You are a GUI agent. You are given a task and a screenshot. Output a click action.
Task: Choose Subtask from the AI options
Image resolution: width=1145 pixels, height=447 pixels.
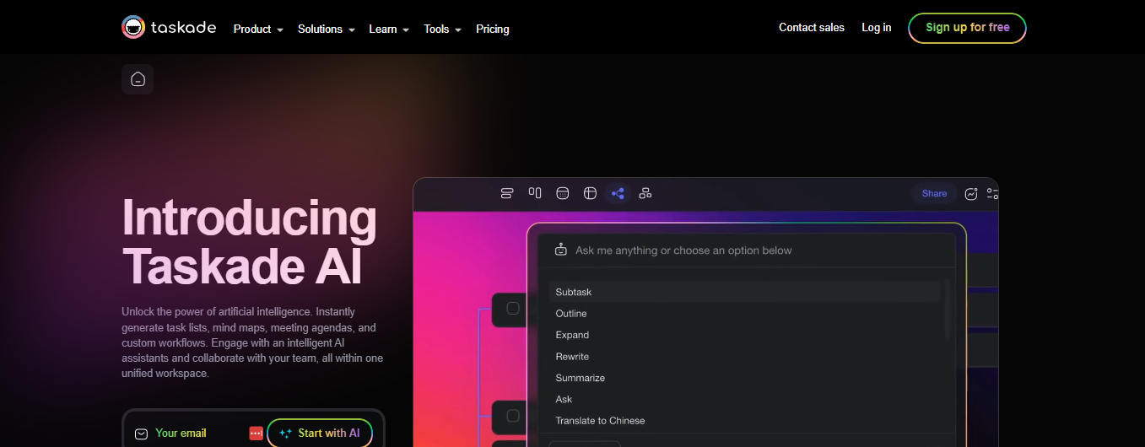click(x=744, y=292)
